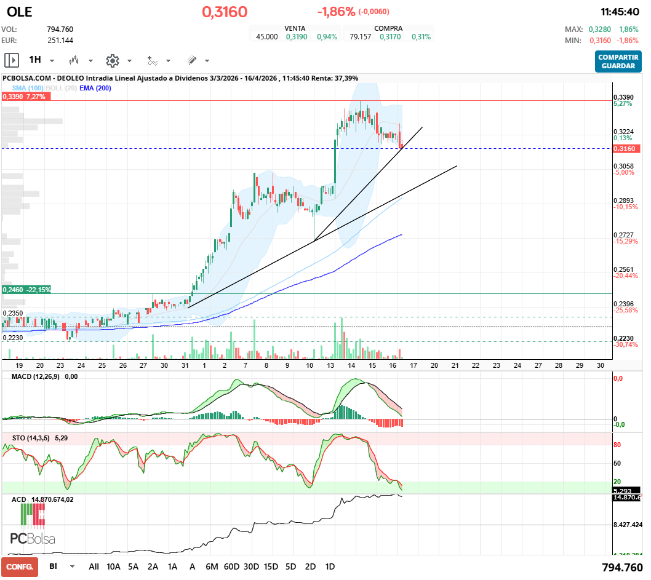Choose the 5D time range
This screenshot has width=651, height=580.
(x=290, y=566)
